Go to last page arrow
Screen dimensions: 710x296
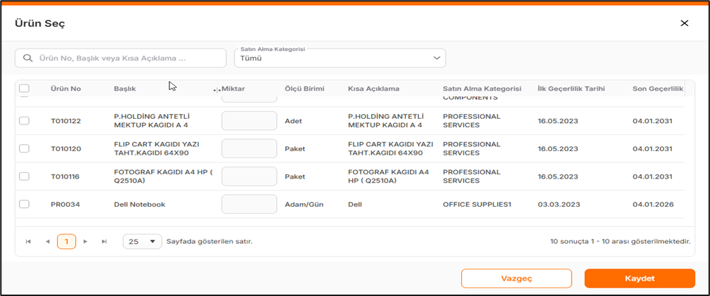coord(104,242)
